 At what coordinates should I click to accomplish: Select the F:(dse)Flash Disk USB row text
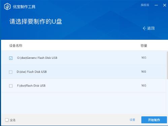pyautogui.click(x=31, y=86)
